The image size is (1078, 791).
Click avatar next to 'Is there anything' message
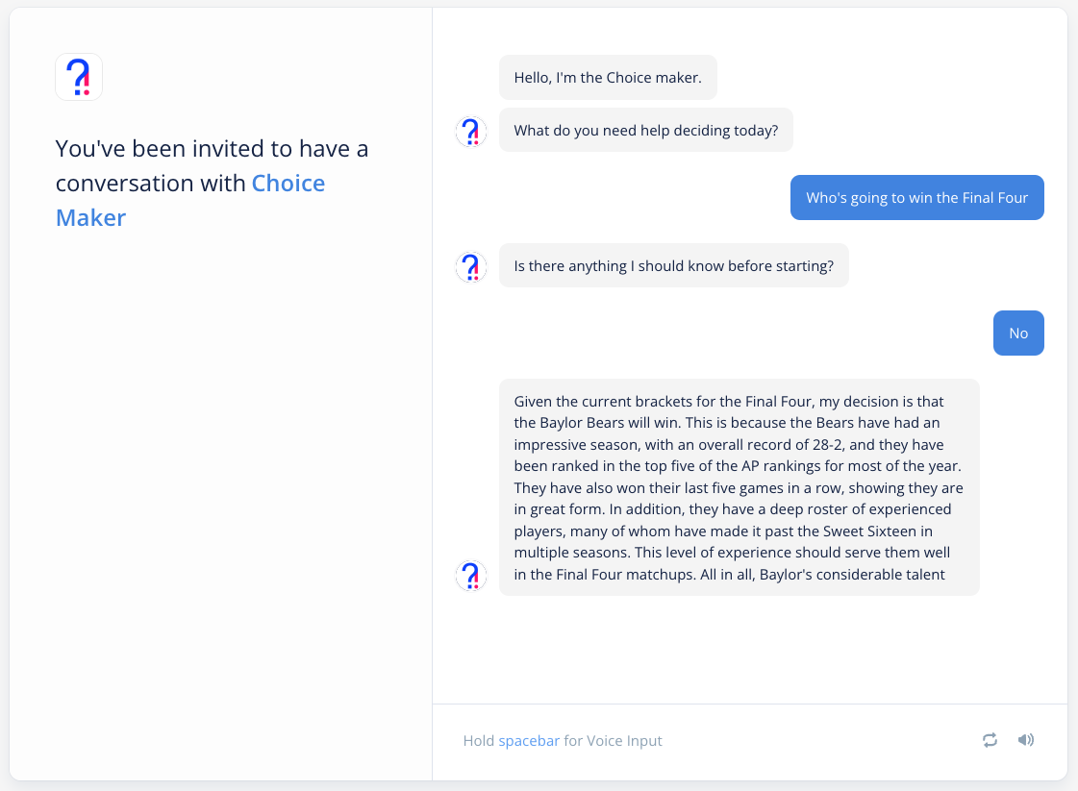[x=471, y=267]
